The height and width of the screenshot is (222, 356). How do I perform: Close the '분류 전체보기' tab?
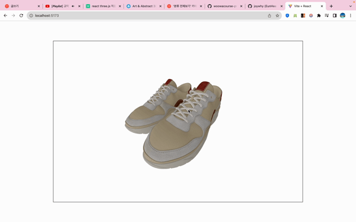201,6
